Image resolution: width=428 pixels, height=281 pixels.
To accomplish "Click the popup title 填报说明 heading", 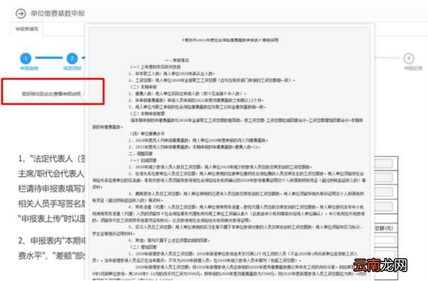I will [x=230, y=40].
